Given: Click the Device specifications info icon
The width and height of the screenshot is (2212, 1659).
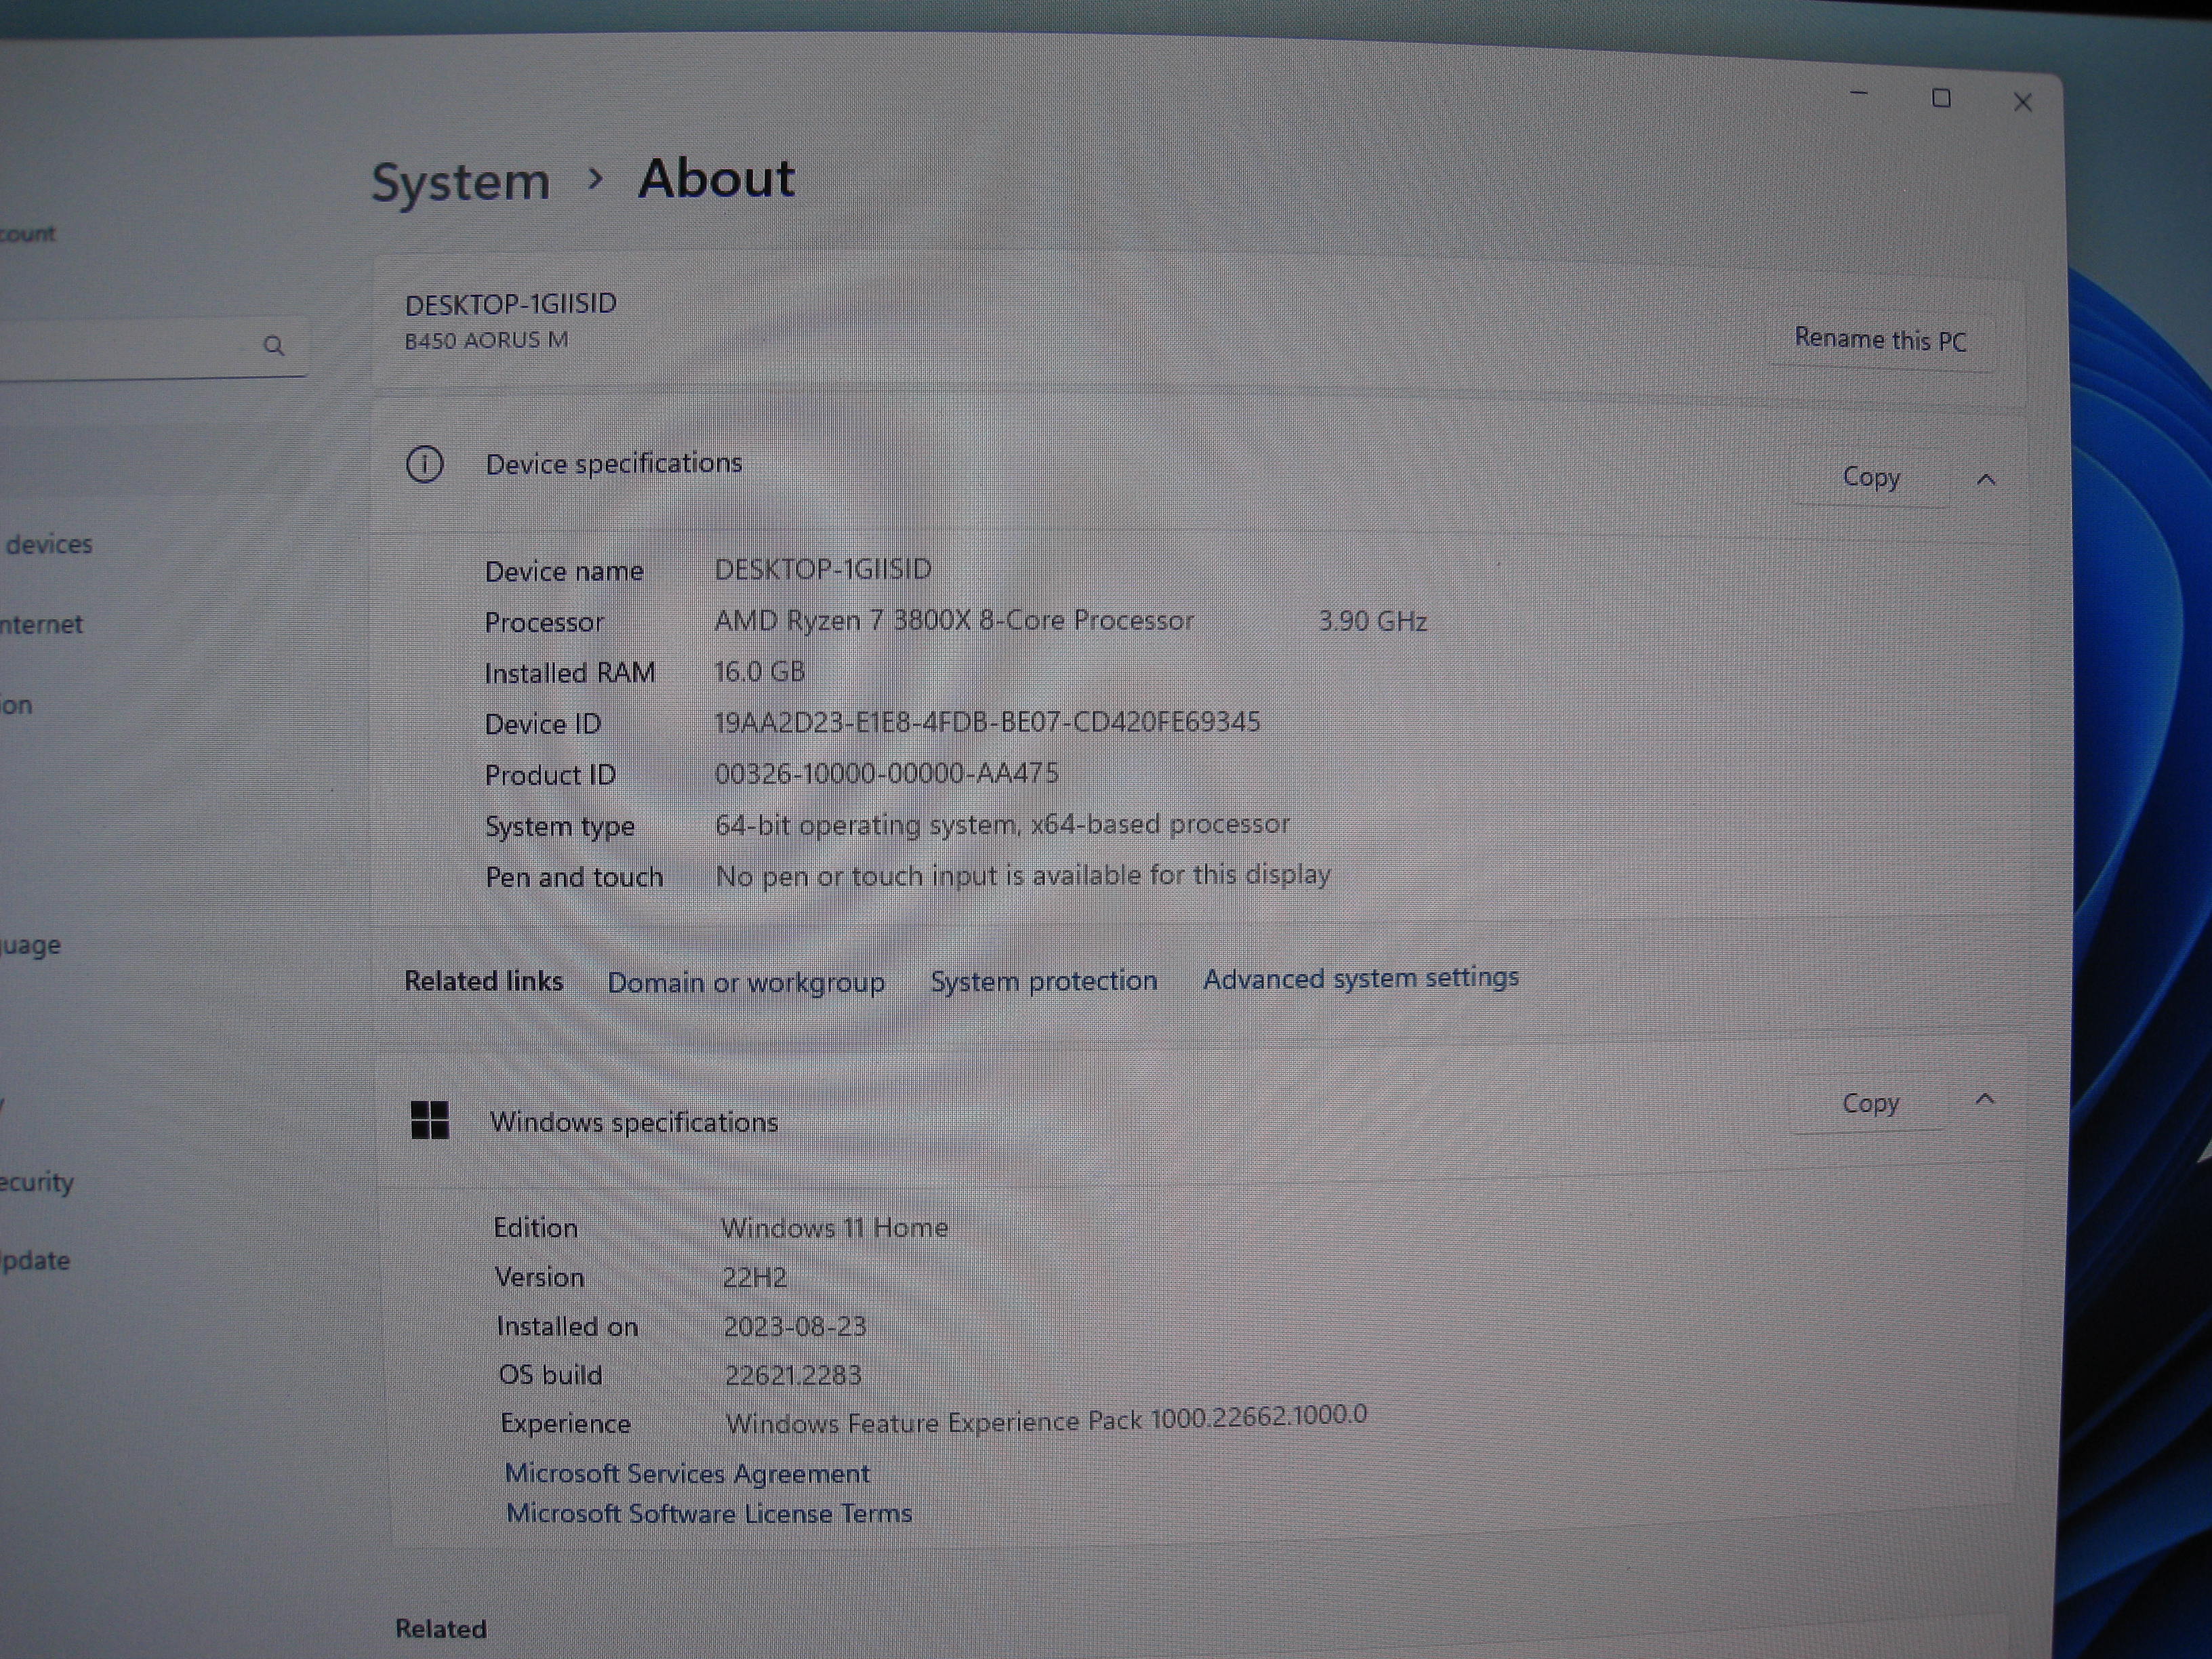Looking at the screenshot, I should 425,465.
